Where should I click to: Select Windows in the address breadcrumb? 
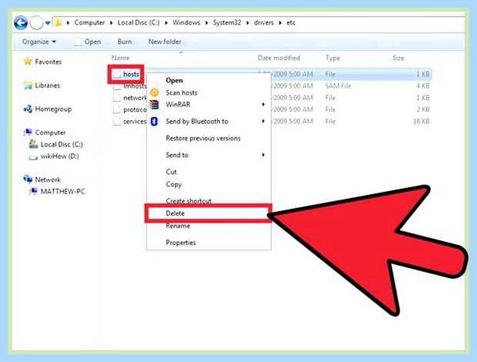pyautogui.click(x=187, y=22)
